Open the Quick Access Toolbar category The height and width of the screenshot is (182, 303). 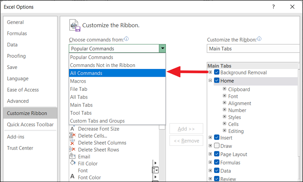[30, 124]
